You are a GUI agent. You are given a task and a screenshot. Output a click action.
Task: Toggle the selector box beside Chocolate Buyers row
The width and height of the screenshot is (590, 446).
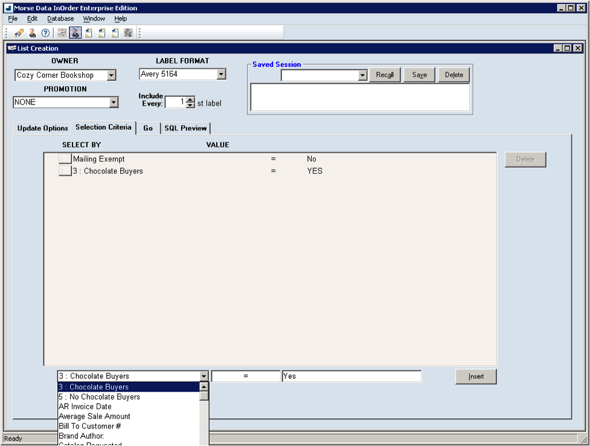65,171
